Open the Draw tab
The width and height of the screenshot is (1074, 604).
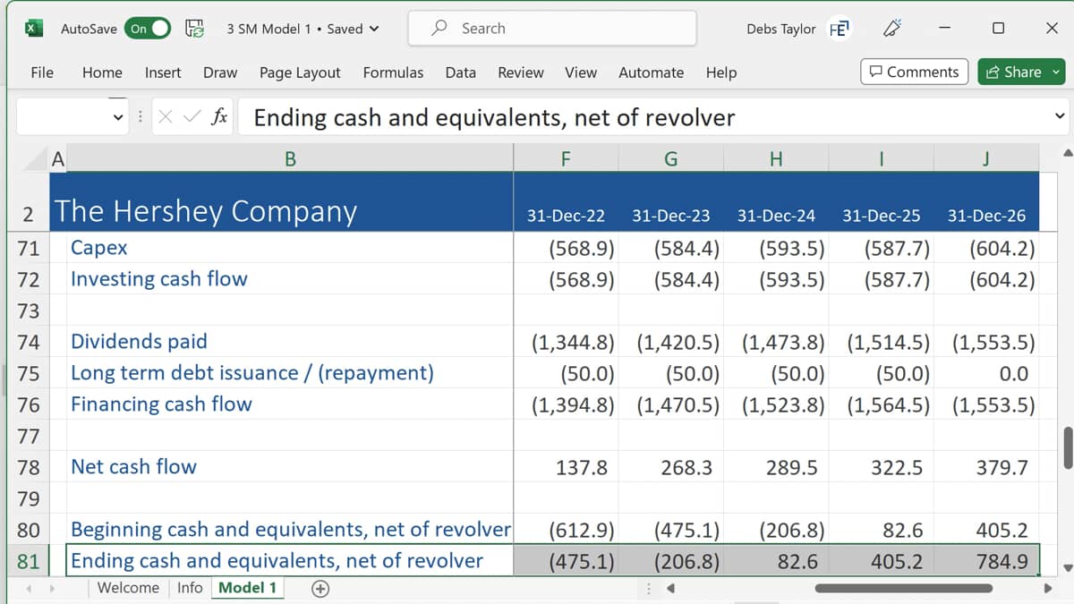point(220,72)
